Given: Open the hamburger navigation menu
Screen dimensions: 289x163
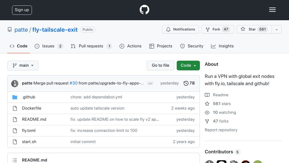Looking at the screenshot, I should coord(272,10).
